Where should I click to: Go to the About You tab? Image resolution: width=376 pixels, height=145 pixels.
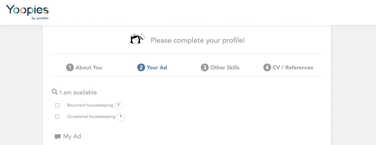click(84, 67)
